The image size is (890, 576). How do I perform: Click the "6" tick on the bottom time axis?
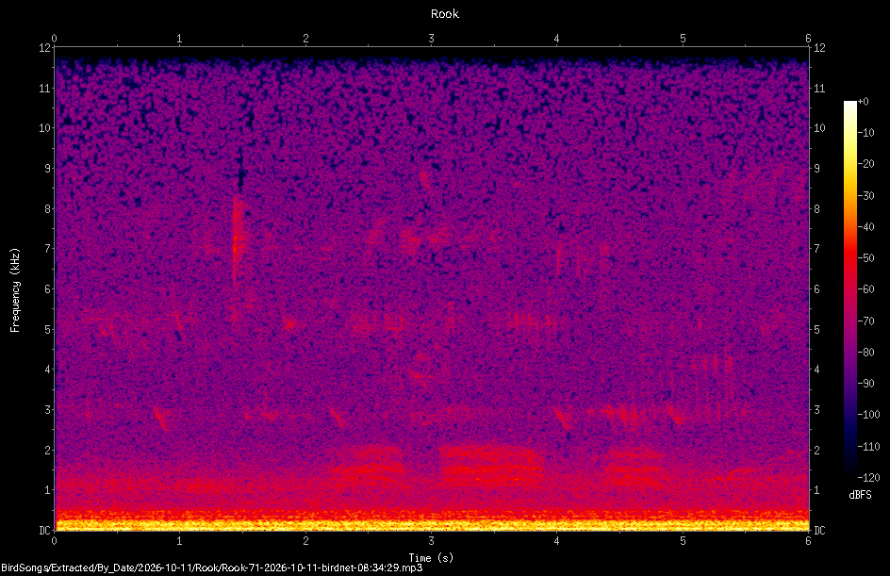[x=808, y=541]
